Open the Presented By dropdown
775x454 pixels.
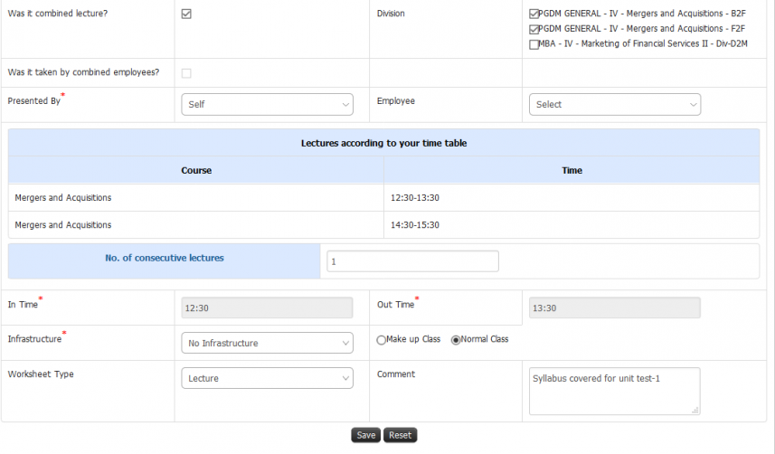pos(267,104)
